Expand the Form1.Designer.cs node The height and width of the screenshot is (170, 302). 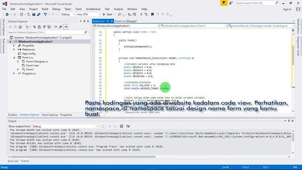[18, 61]
